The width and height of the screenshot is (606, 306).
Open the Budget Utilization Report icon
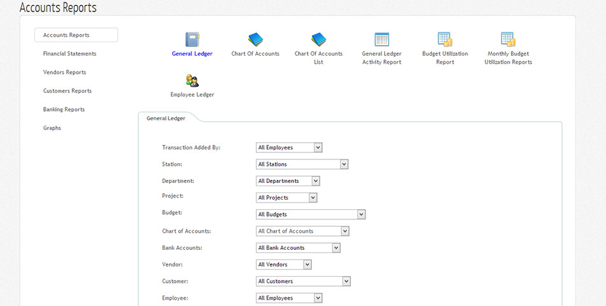pos(445,40)
